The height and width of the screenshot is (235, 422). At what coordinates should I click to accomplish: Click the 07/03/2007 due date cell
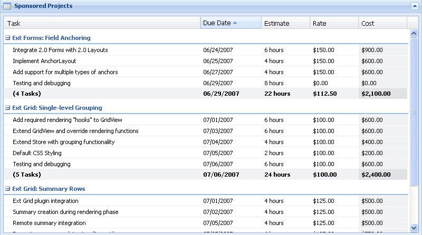pos(218,131)
